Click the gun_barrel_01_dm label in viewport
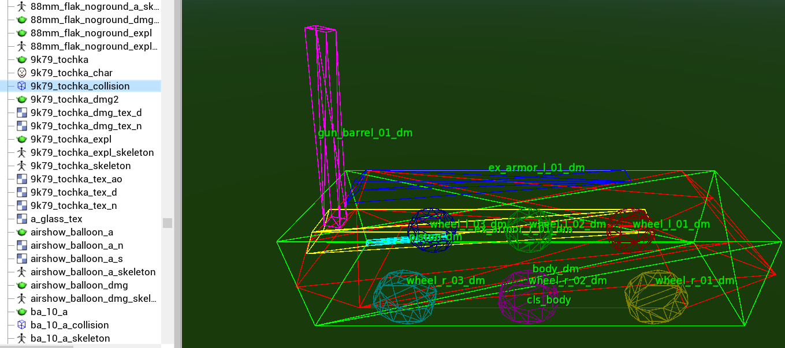785x348 pixels. (365, 133)
